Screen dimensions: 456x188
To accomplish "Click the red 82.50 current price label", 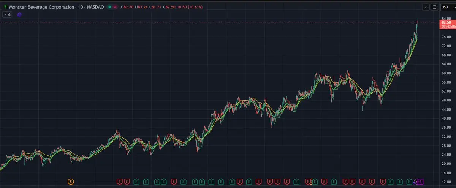I will tap(445, 23).
